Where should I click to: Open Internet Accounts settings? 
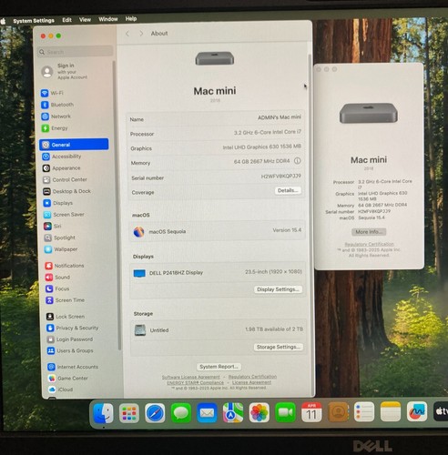point(73,367)
